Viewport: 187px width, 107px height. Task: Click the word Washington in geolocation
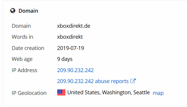point(117,93)
